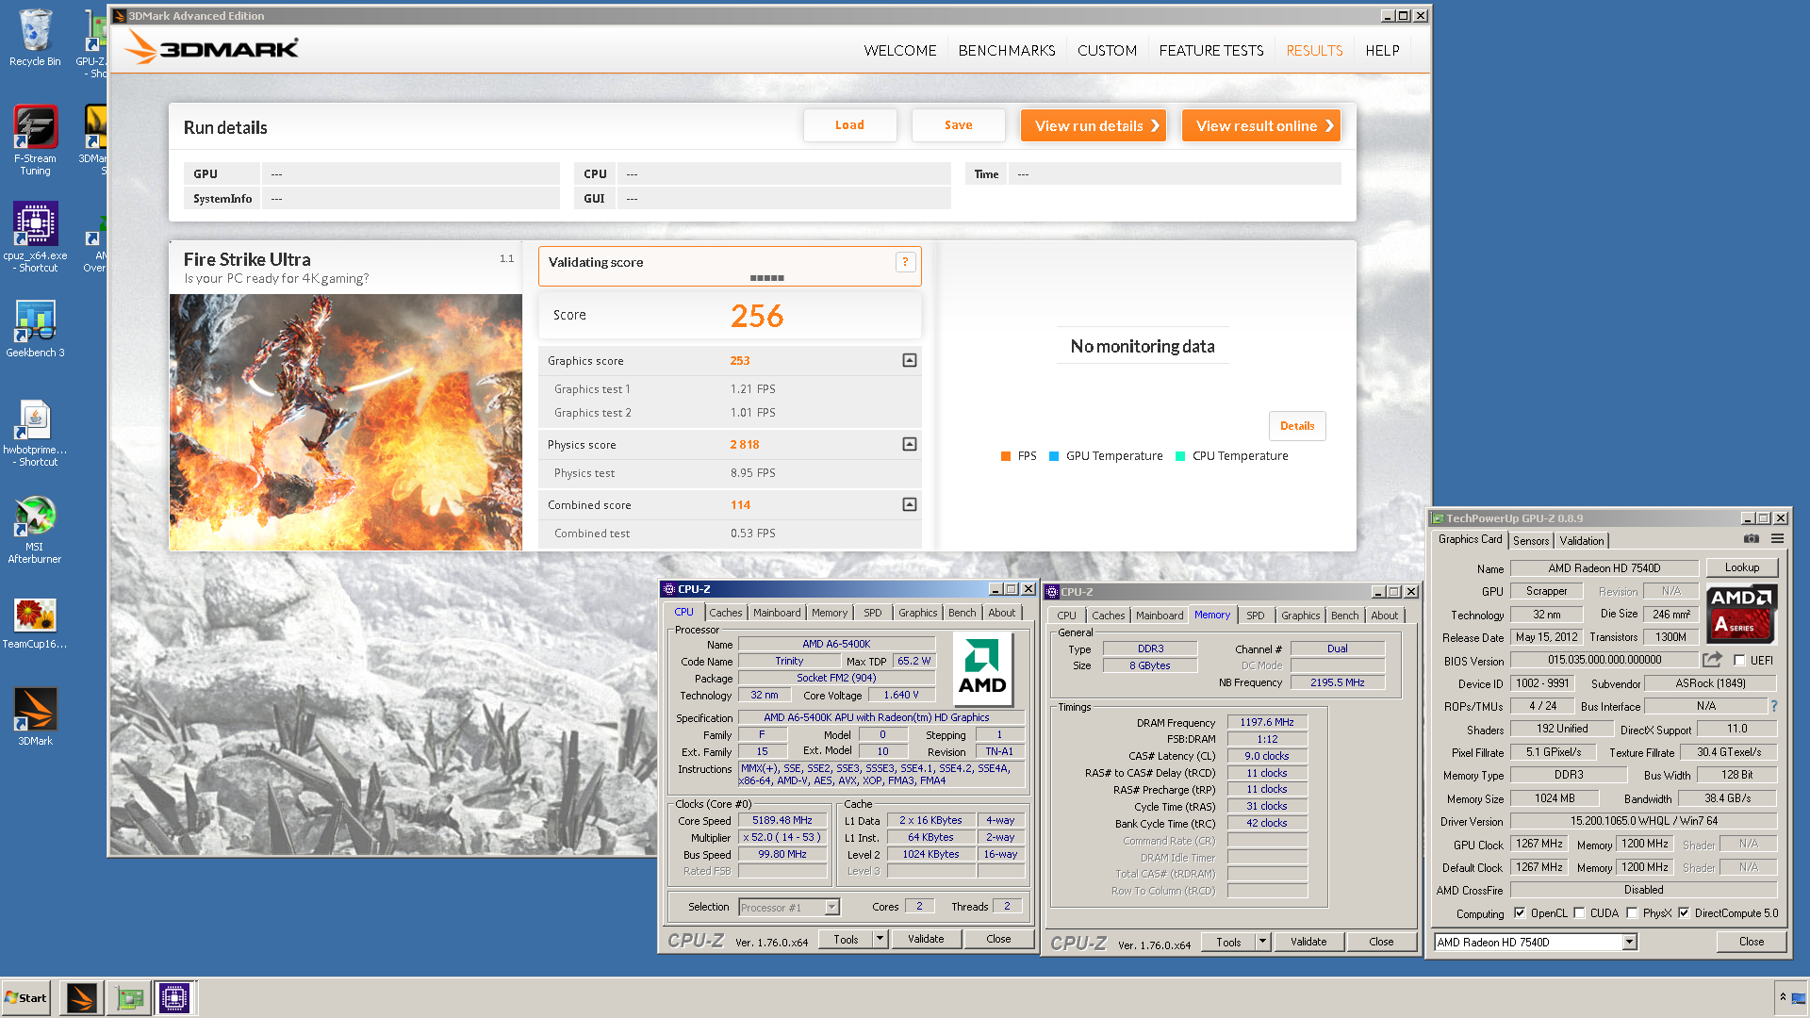This screenshot has width=1810, height=1018.
Task: Open CUSTOM tab in 3DMark
Action: [1107, 50]
